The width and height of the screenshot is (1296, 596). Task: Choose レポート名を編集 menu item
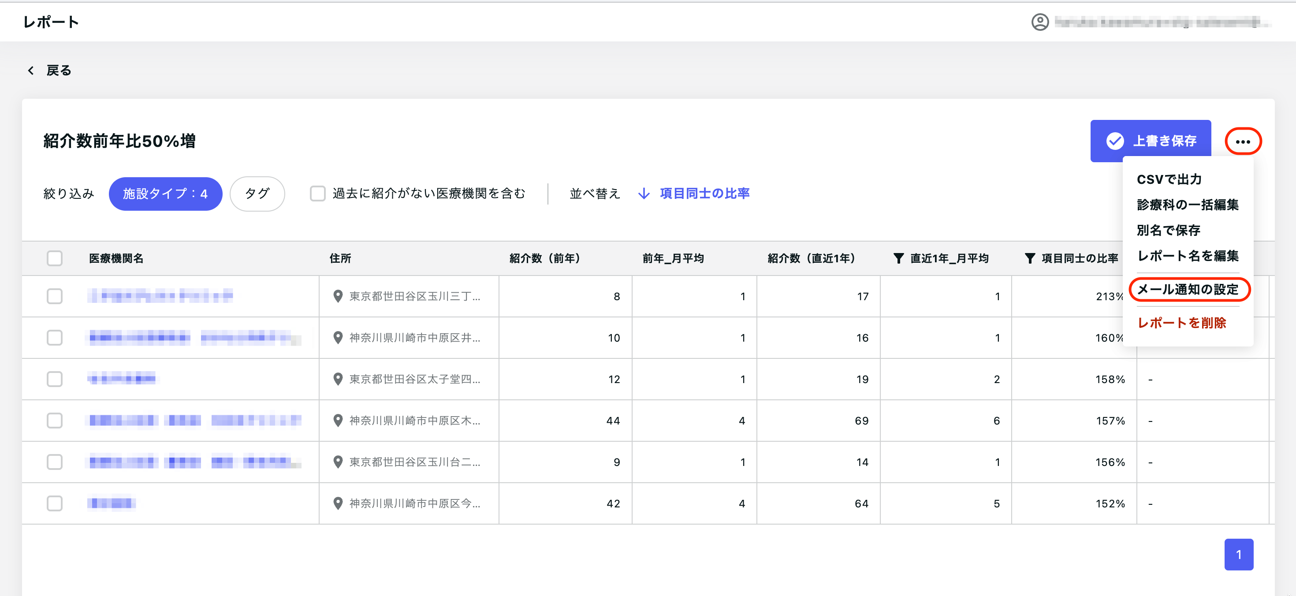click(x=1188, y=256)
